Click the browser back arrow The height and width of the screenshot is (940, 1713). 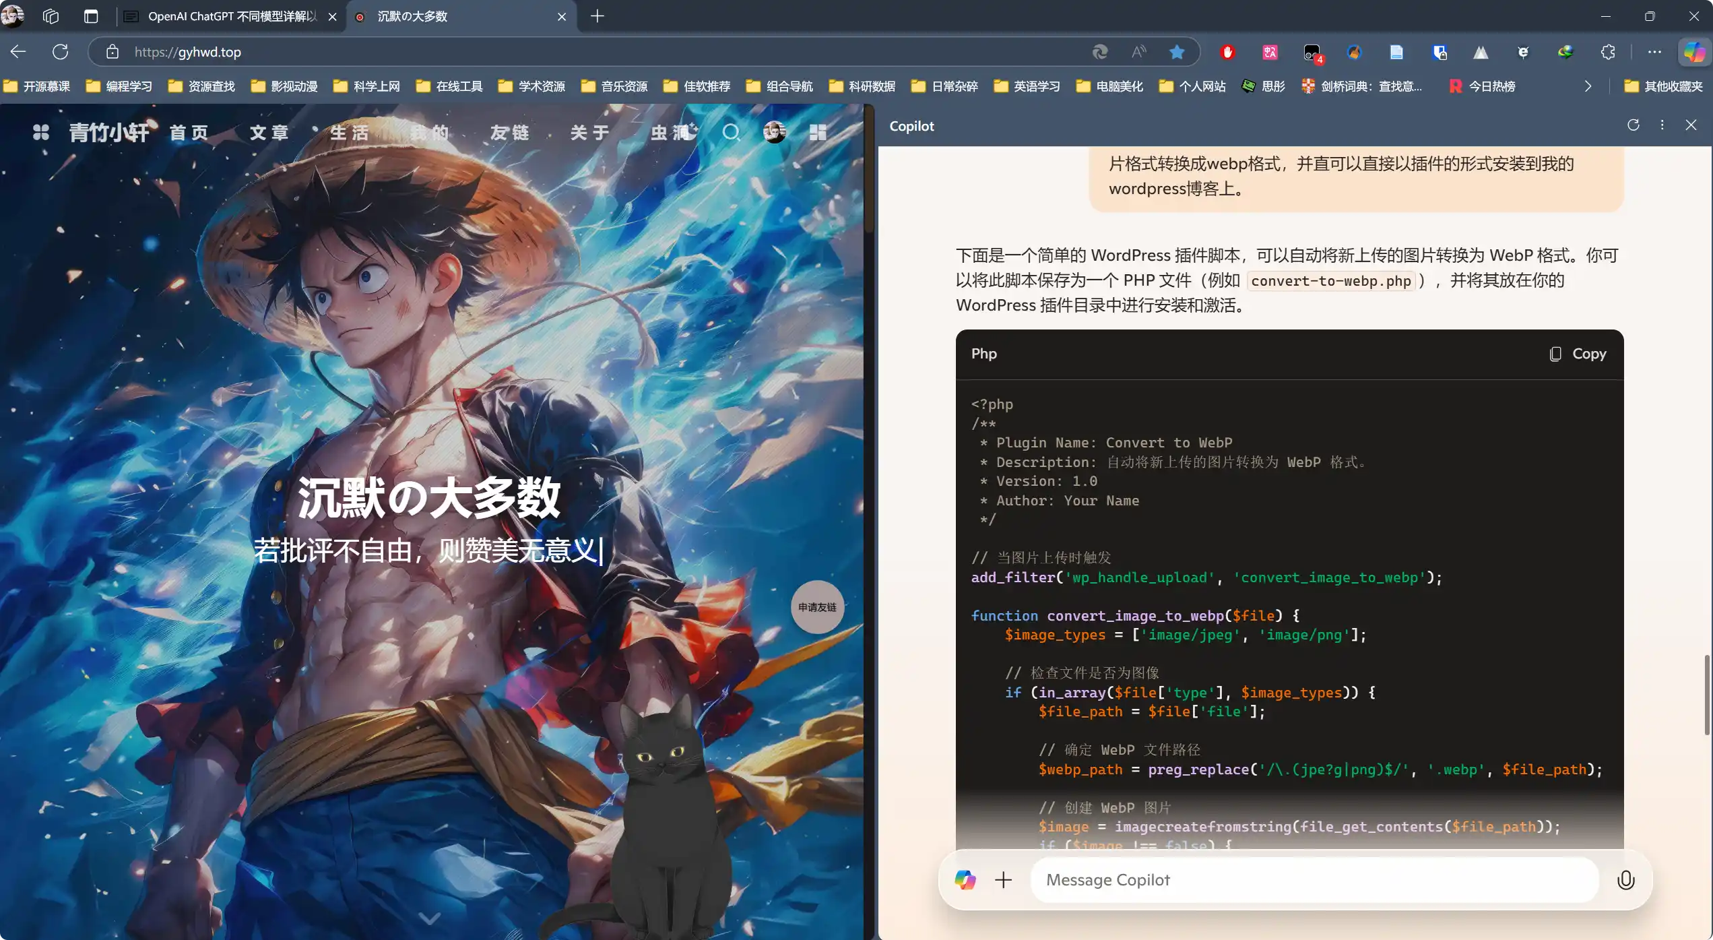pos(18,52)
